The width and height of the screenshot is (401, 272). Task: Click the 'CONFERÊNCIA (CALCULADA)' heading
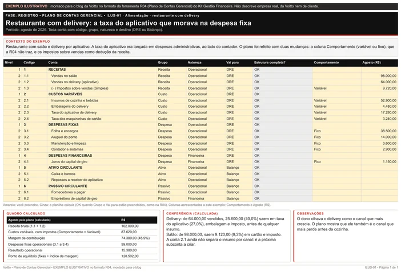pos(192,213)
